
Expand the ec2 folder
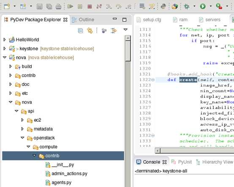click(x=22, y=120)
